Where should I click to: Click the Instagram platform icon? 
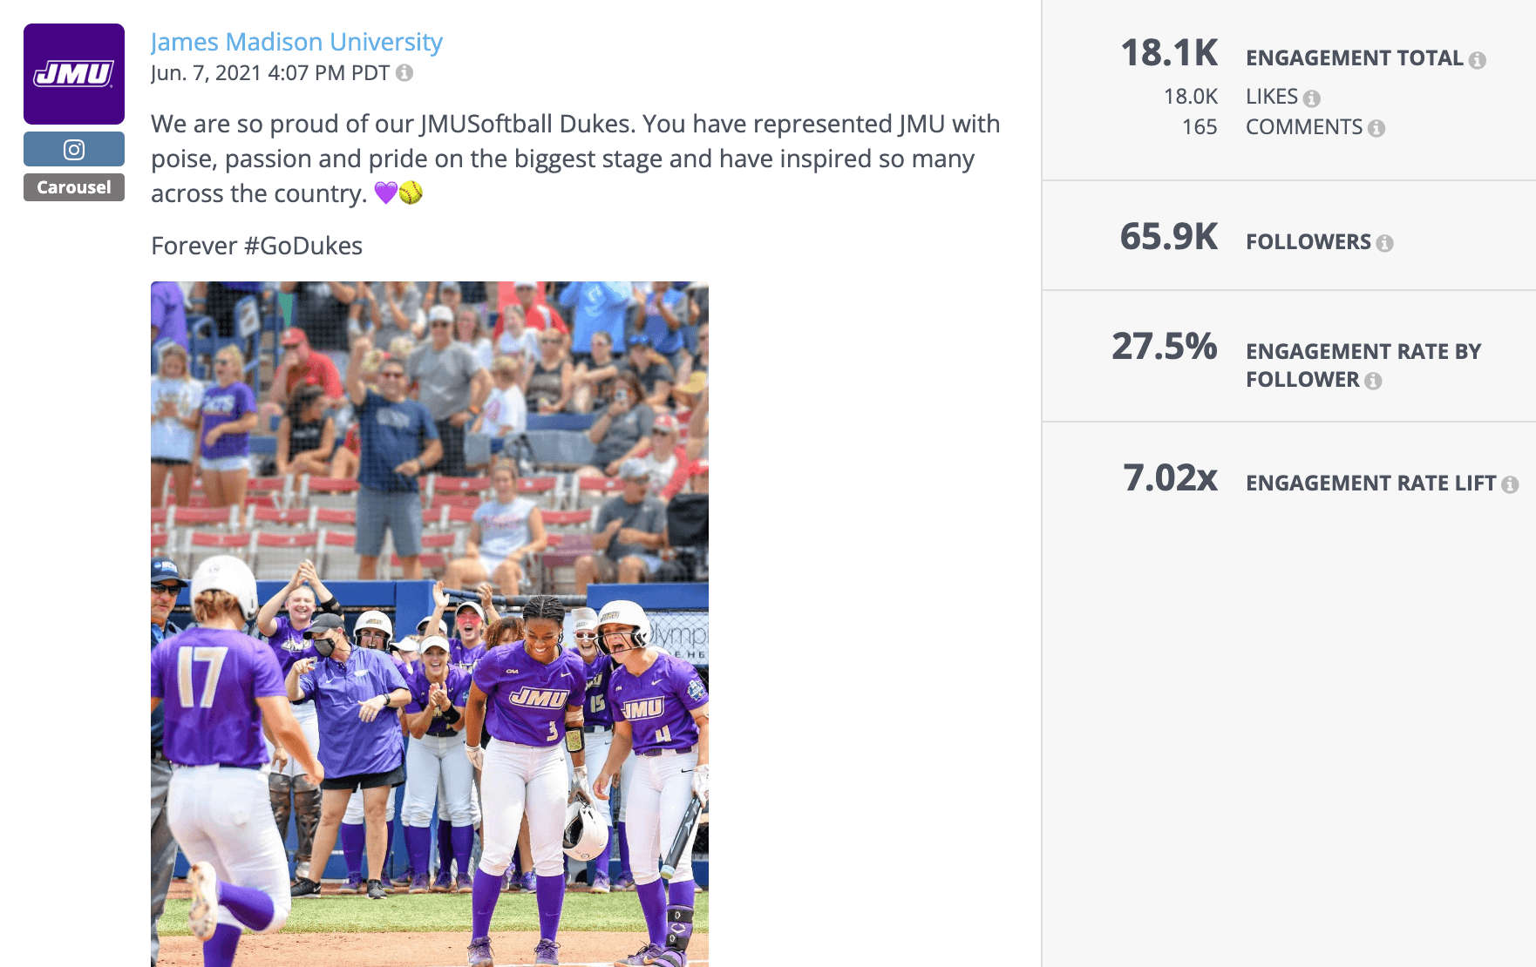pyautogui.click(x=73, y=148)
